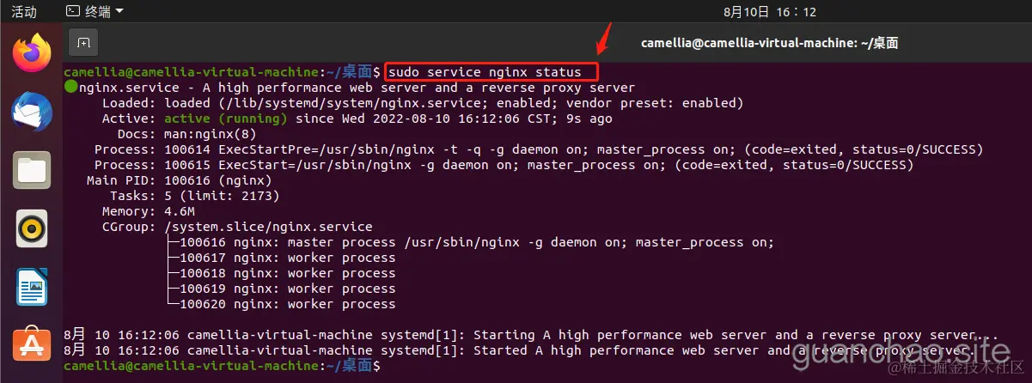Screen dimensions: 1032x383
Task: Click the '/system.slice/nginx.service' CGroup path
Action: pos(268,227)
